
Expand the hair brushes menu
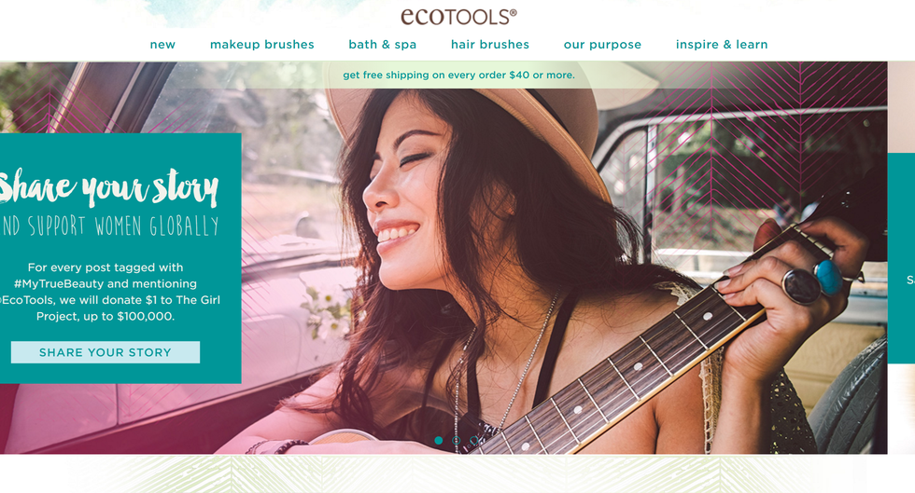[x=489, y=45]
